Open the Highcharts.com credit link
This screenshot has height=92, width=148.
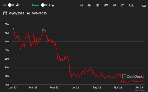click(139, 90)
